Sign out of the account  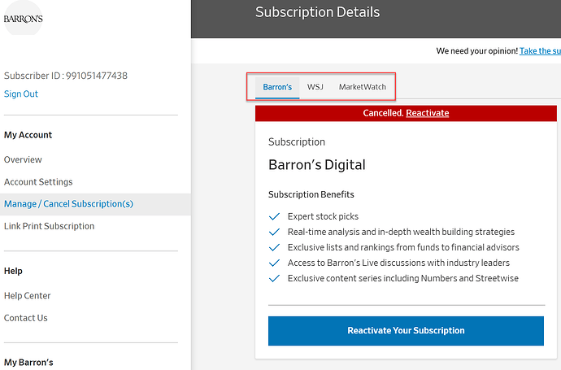tap(21, 94)
